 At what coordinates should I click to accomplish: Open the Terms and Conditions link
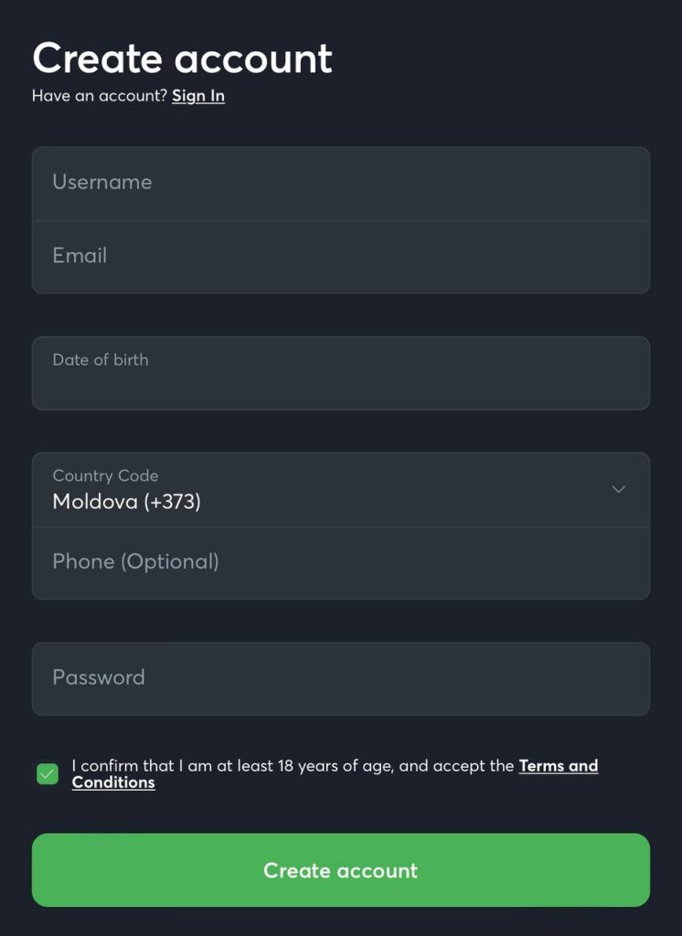[x=558, y=766]
